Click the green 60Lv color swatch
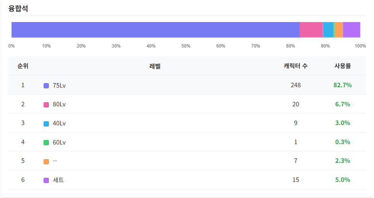The image size is (374, 198). [x=46, y=143]
